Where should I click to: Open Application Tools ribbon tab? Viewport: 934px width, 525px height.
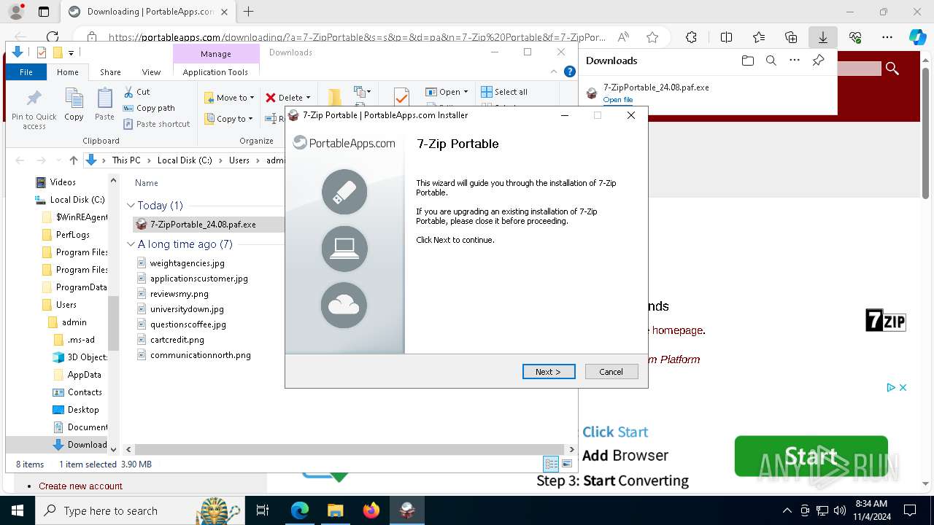click(215, 72)
